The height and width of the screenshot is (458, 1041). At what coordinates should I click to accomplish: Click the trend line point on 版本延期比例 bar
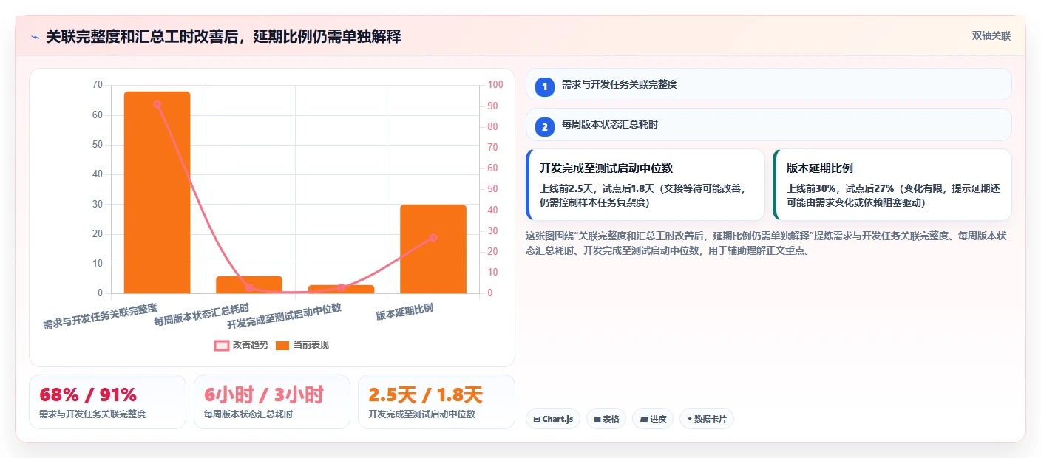pyautogui.click(x=433, y=238)
